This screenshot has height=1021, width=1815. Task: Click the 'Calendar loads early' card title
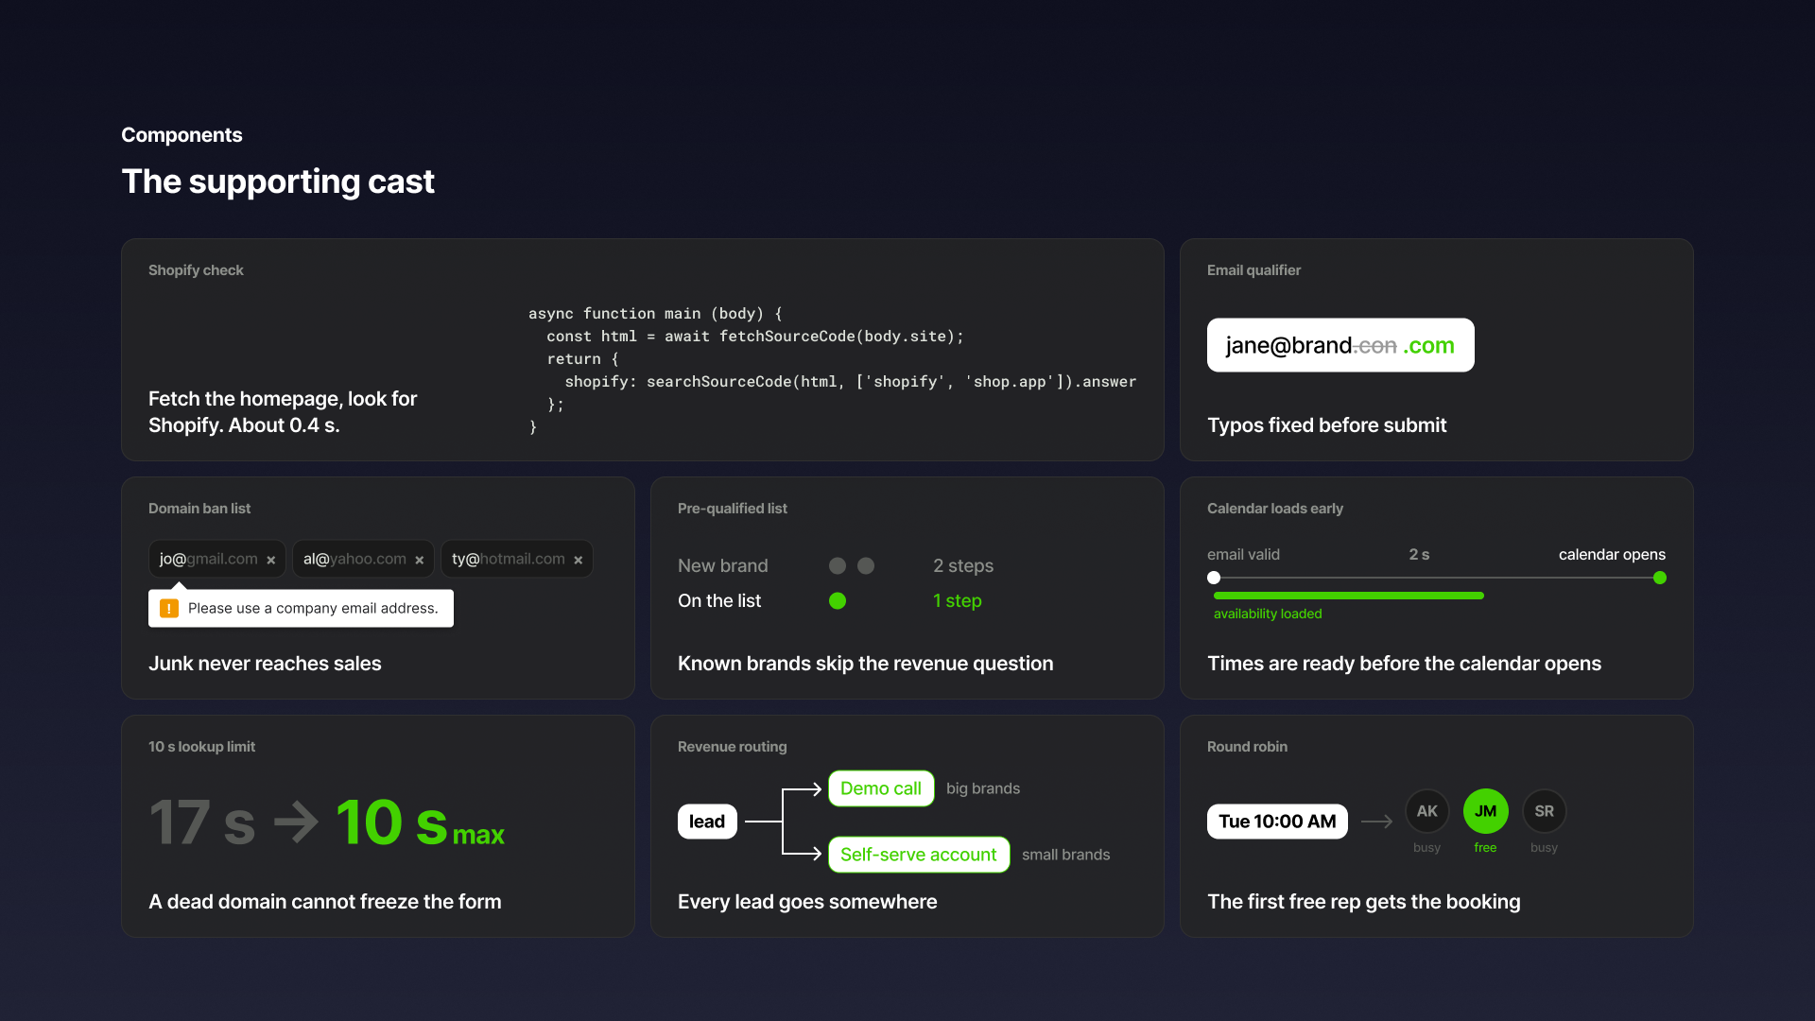[1275, 509]
